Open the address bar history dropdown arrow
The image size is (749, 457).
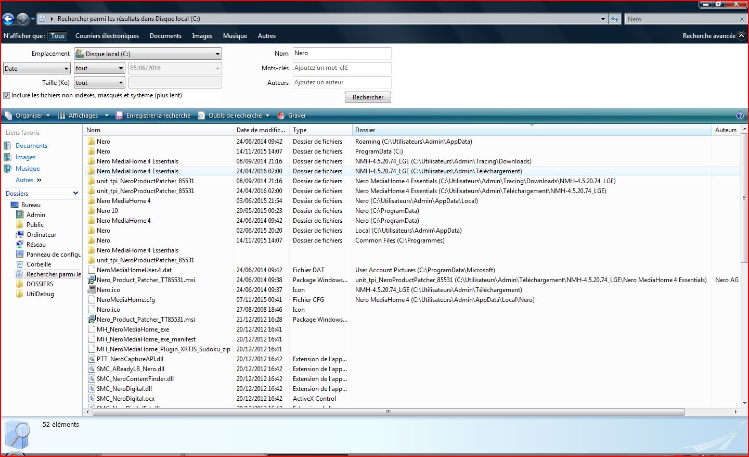pos(603,19)
